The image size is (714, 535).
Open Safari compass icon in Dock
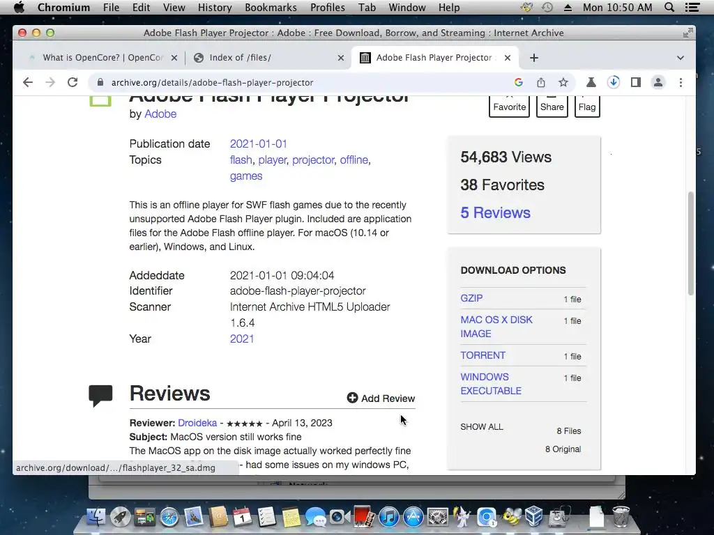click(169, 517)
